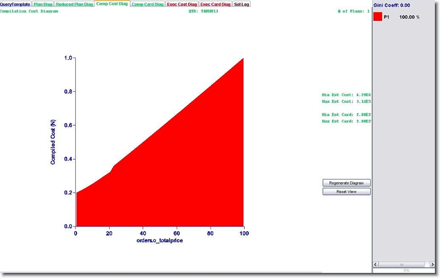Click the 0% progress bar
Screen dimensions: 440x278
coord(406,270)
